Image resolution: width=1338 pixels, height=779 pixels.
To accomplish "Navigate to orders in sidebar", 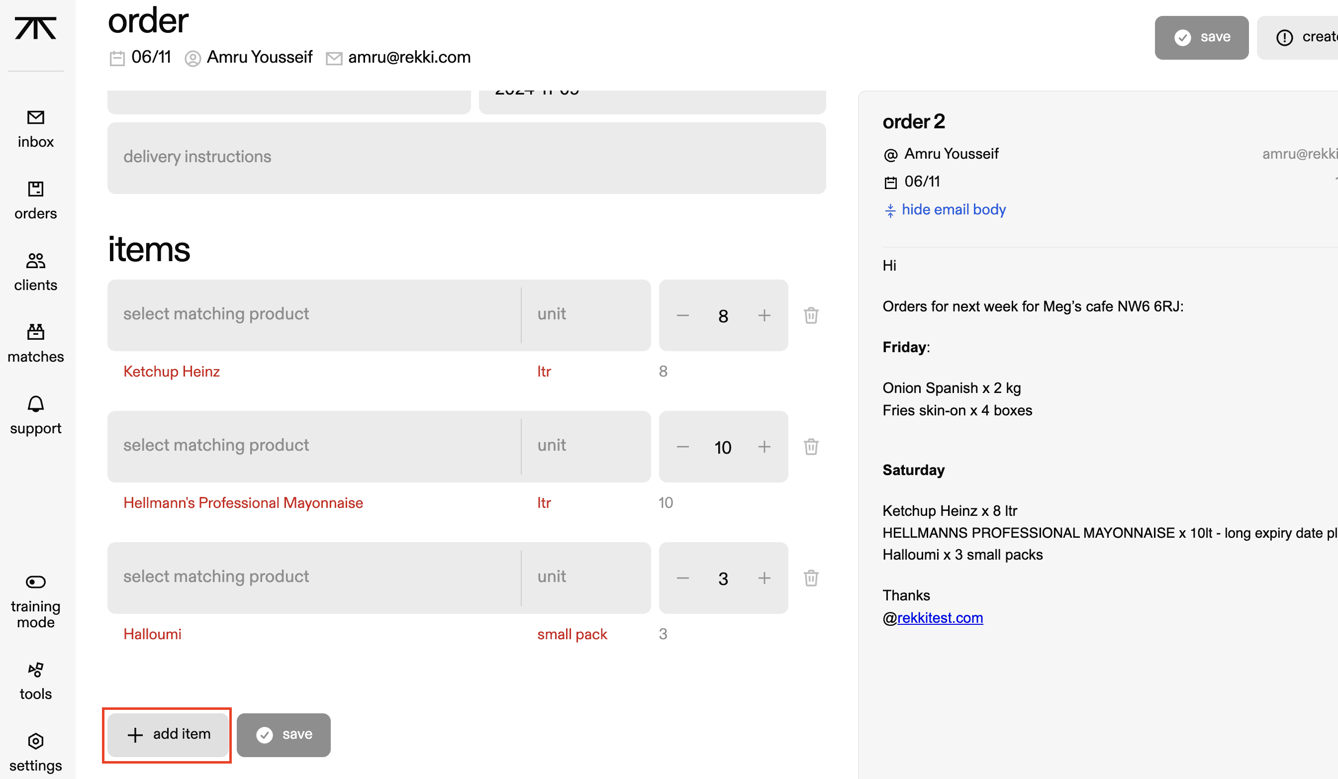I will point(36,201).
